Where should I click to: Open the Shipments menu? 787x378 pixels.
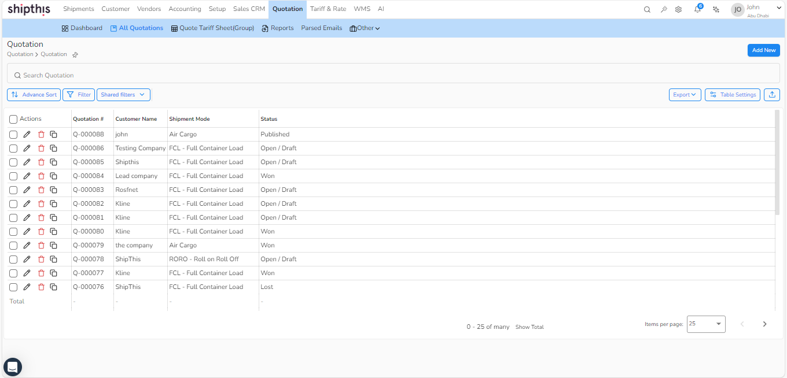[78, 9]
